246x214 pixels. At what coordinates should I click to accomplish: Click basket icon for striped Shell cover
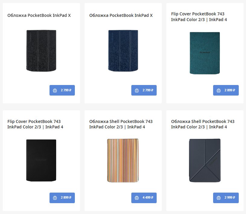coord(137,198)
